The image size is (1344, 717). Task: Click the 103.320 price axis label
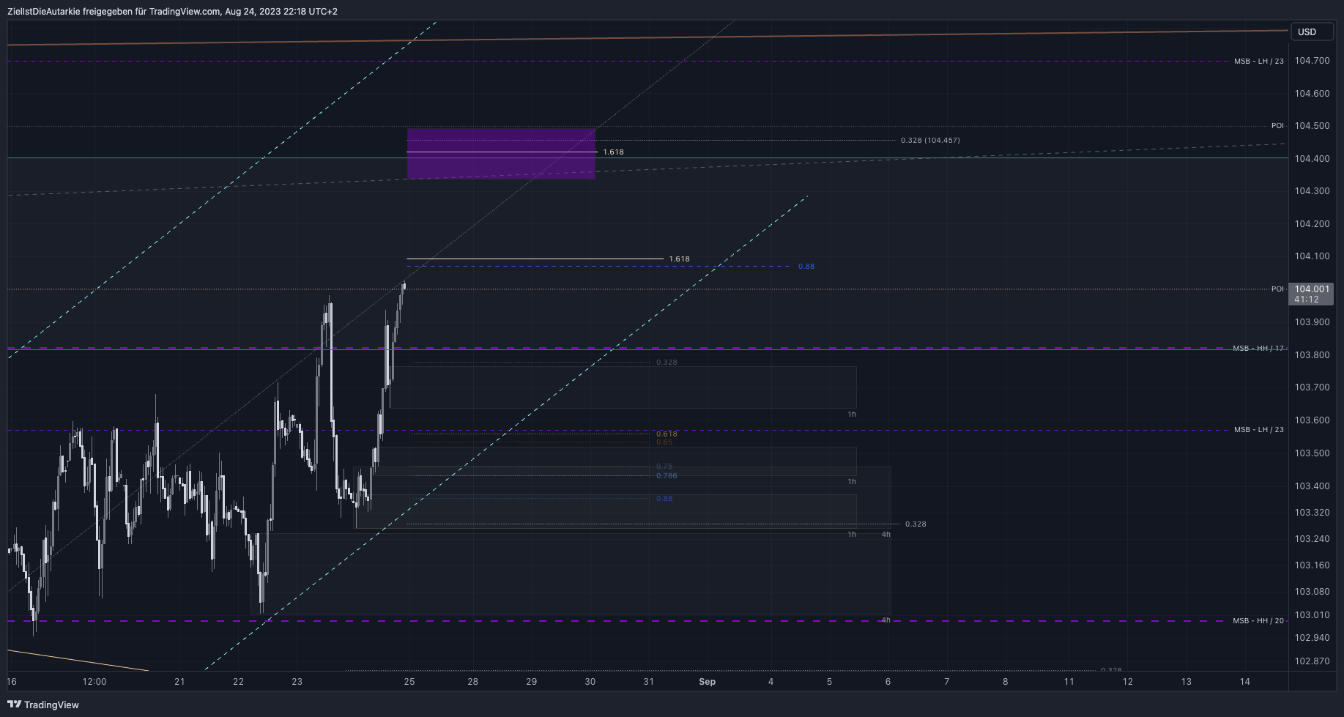[1312, 513]
